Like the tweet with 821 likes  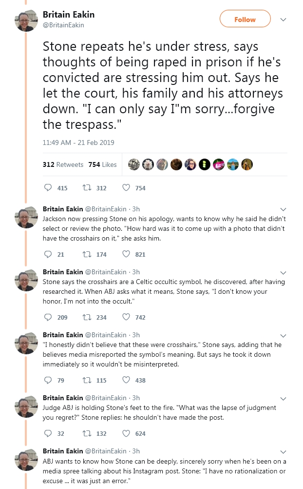tap(126, 254)
